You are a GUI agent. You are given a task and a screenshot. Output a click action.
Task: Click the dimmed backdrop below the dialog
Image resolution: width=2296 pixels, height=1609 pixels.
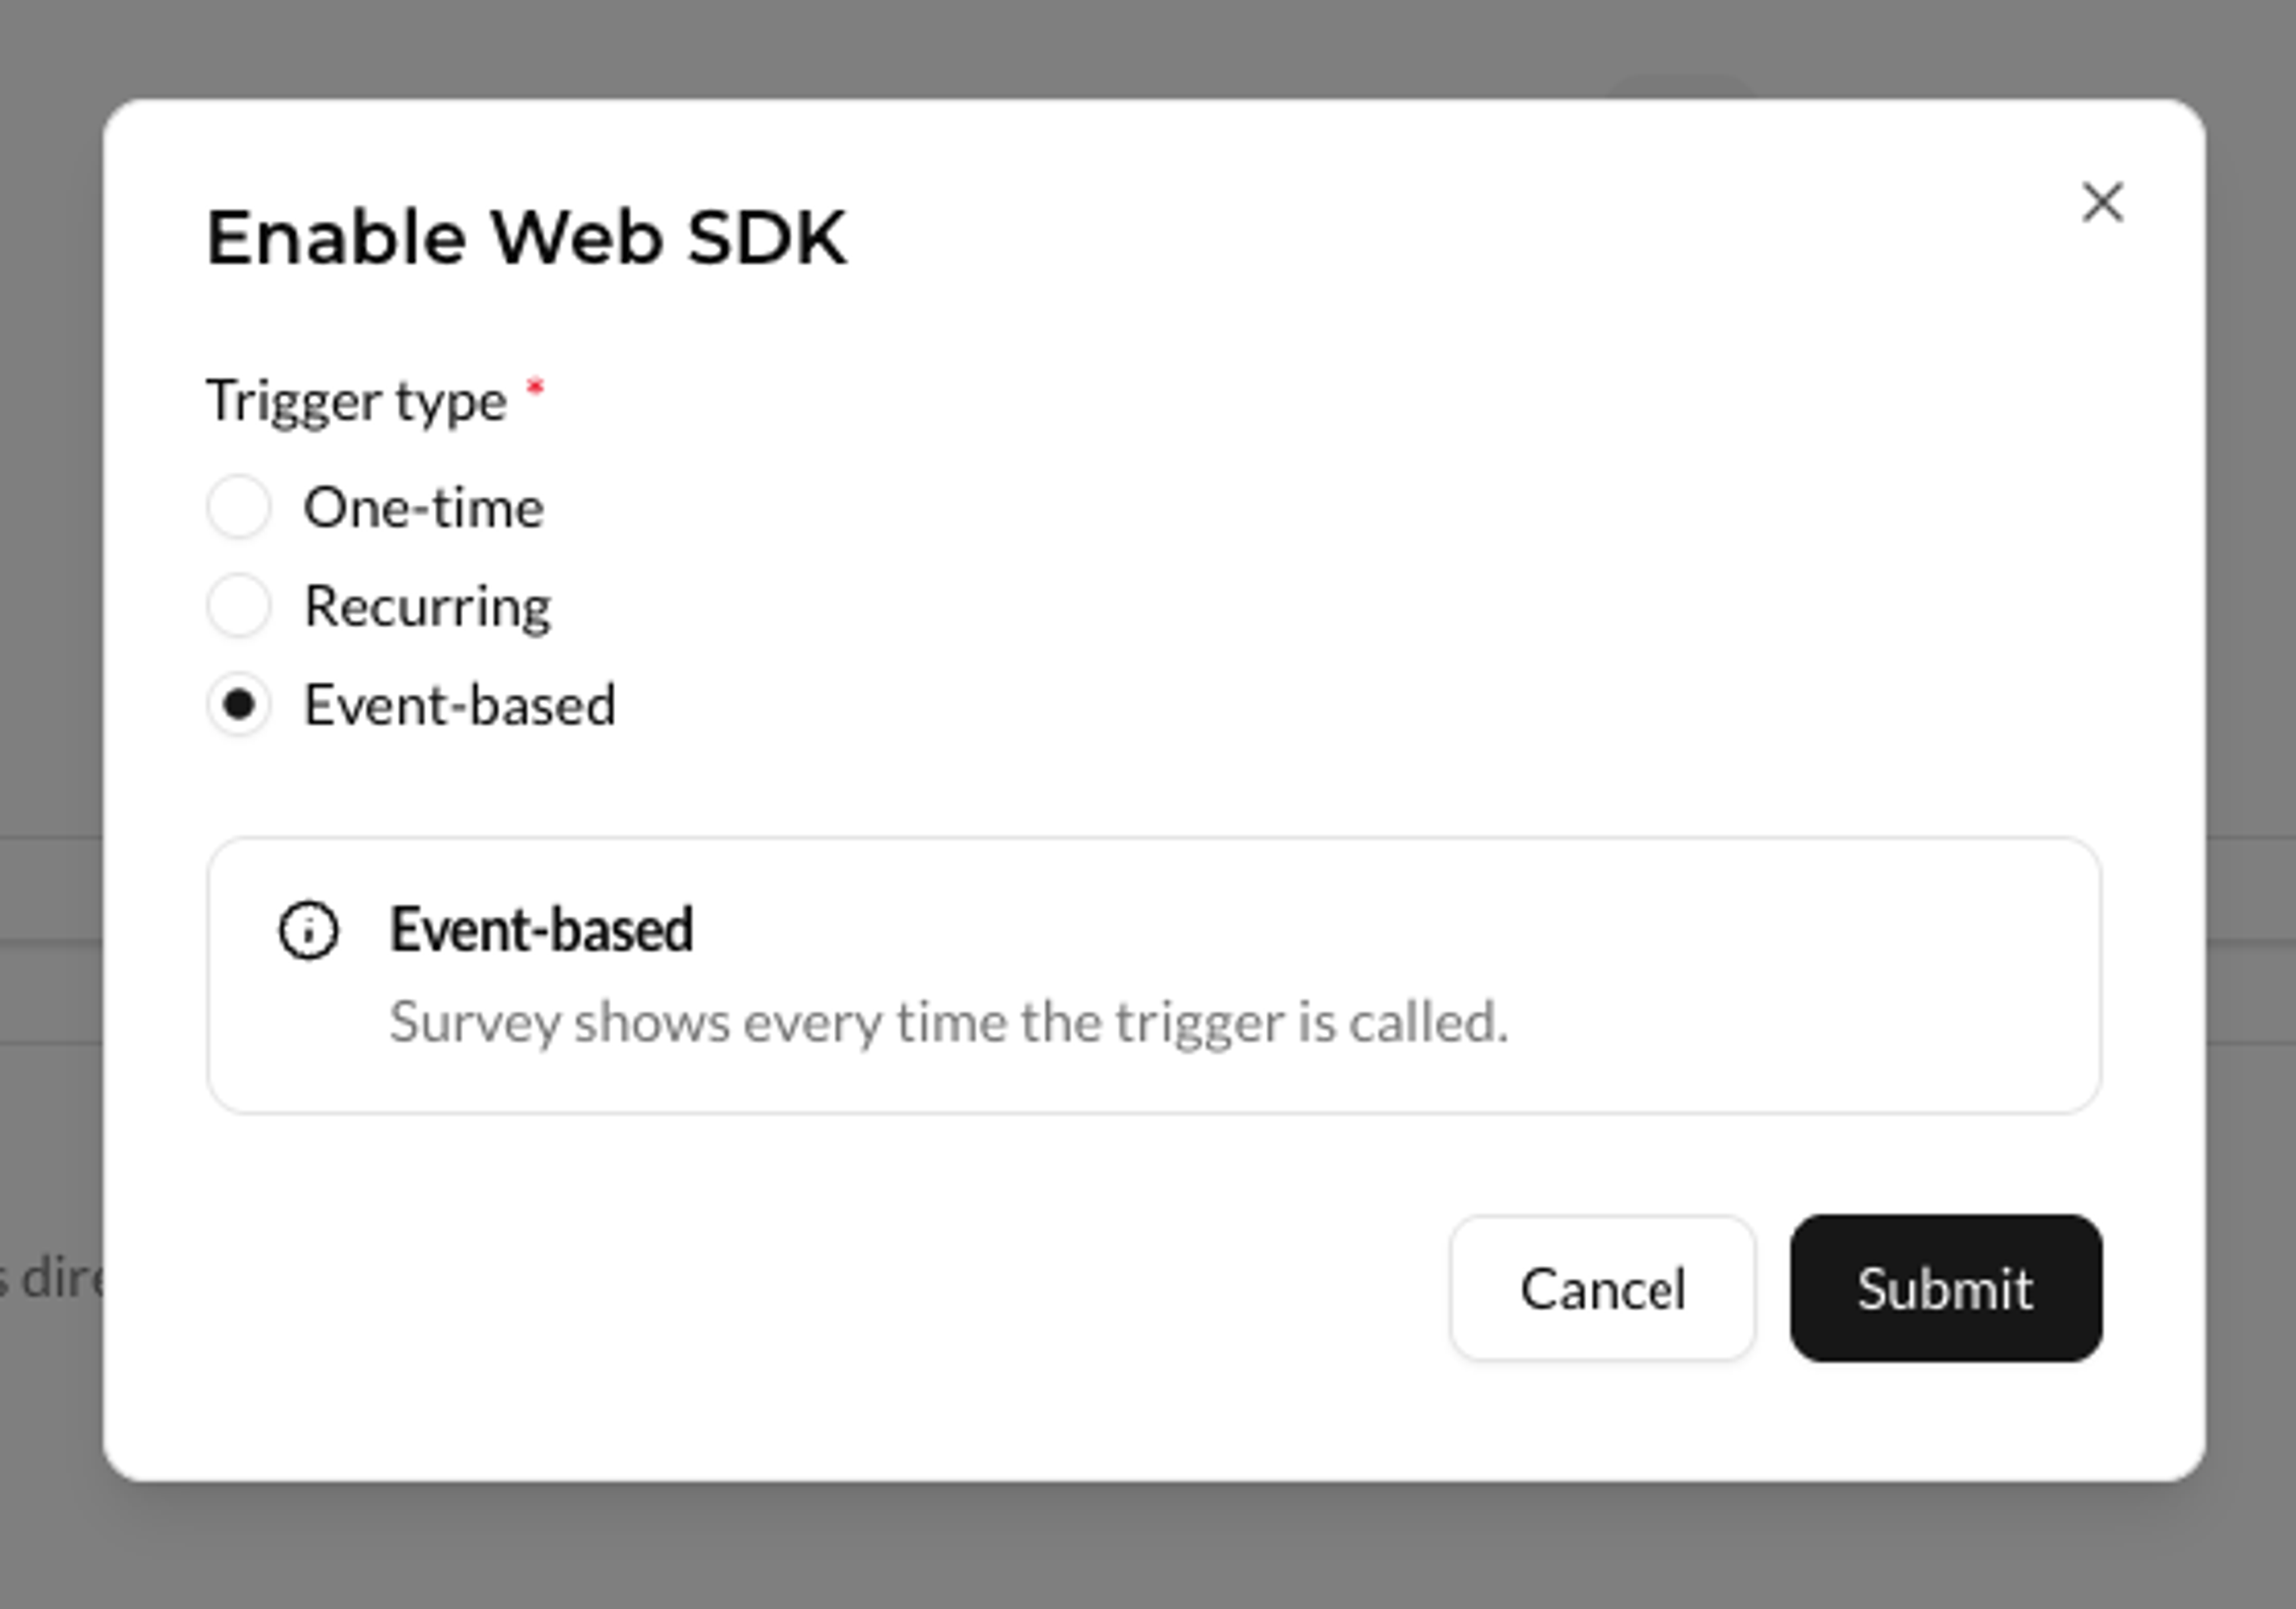(1100, 1550)
